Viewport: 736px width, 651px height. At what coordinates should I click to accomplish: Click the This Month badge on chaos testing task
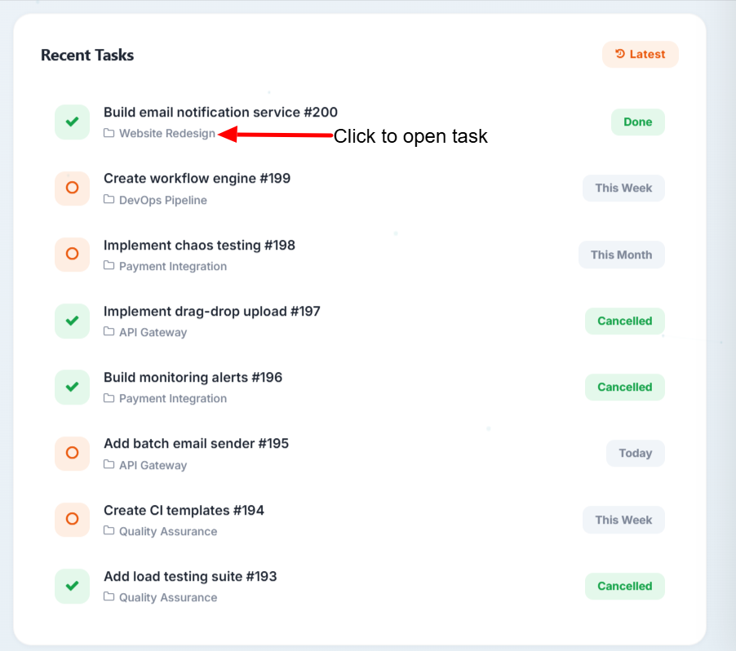point(621,255)
